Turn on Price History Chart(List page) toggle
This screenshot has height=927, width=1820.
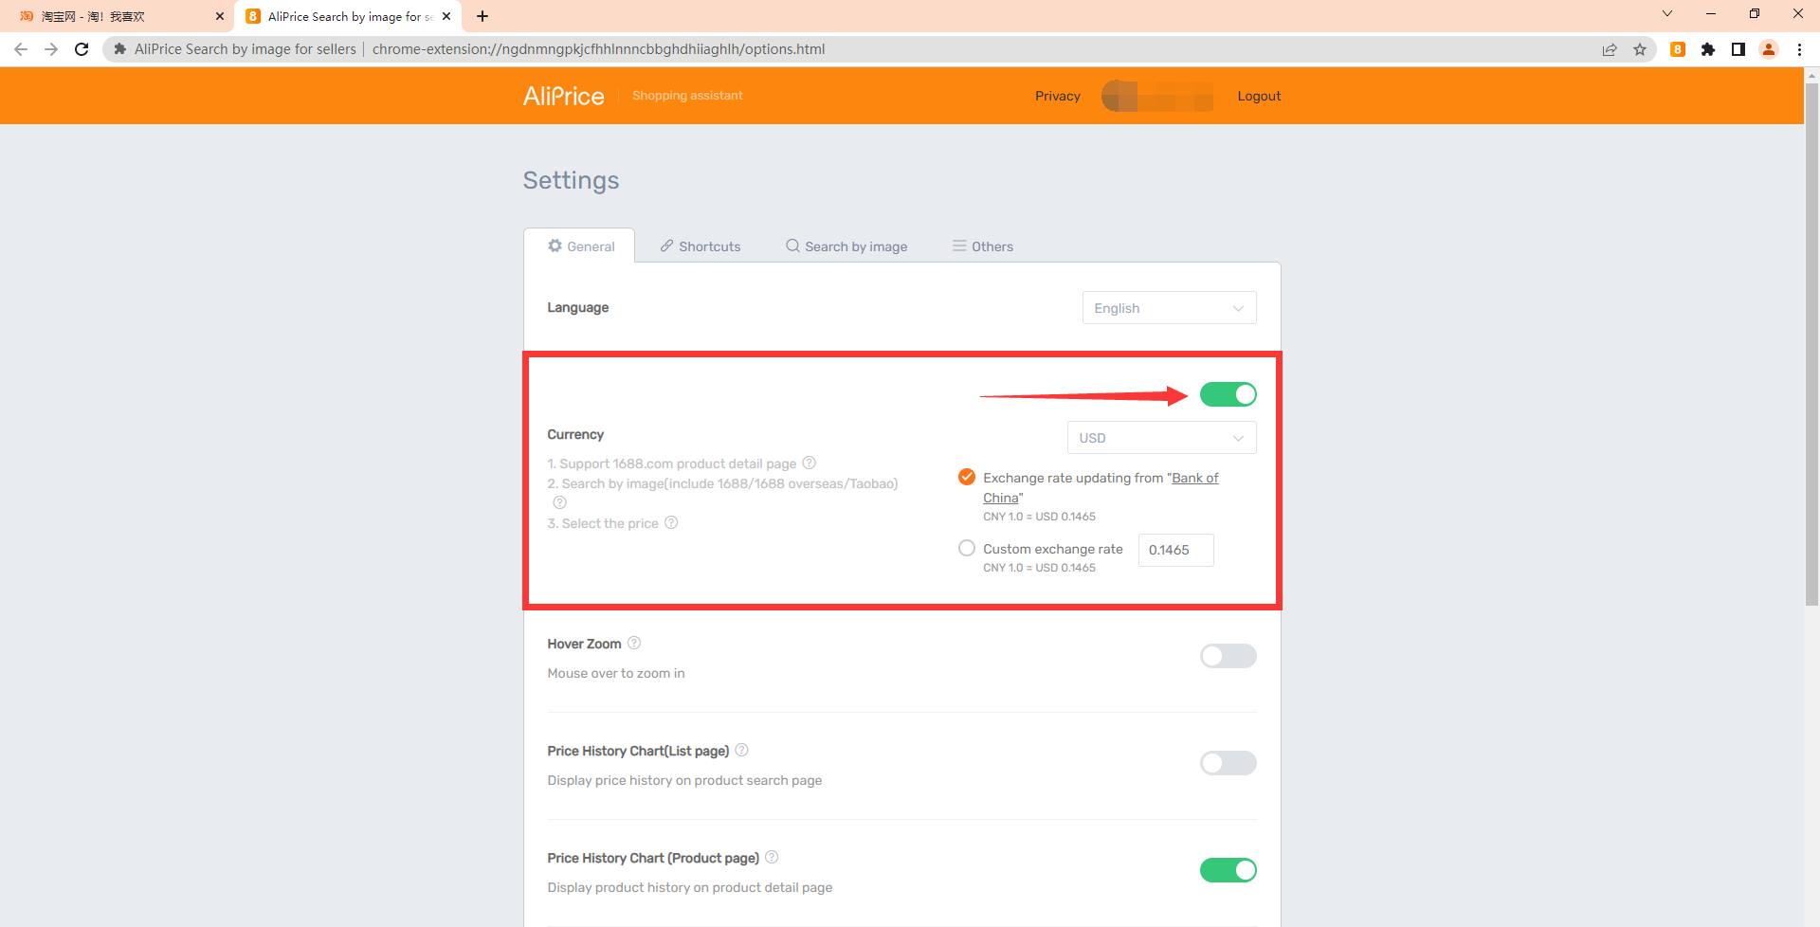coord(1228,763)
